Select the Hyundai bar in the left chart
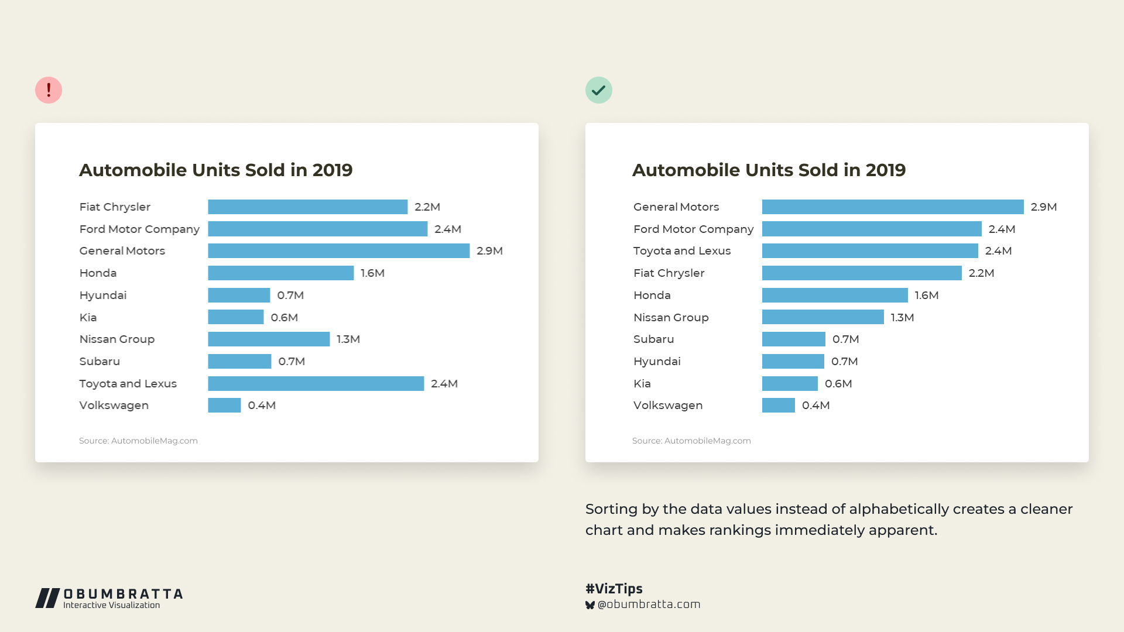This screenshot has width=1124, height=632. [239, 295]
